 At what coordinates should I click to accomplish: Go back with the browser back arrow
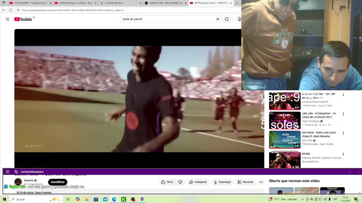pyautogui.click(x=4, y=10)
